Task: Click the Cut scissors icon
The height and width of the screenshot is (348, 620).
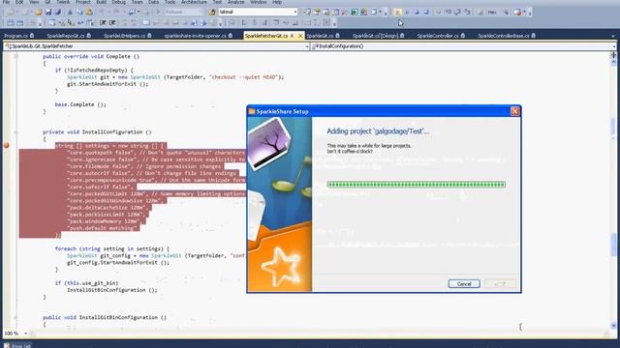Action: tap(70, 13)
